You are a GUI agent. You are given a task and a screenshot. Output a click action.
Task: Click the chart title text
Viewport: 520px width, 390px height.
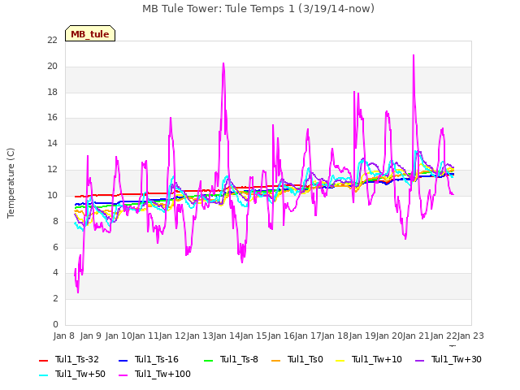(258, 9)
